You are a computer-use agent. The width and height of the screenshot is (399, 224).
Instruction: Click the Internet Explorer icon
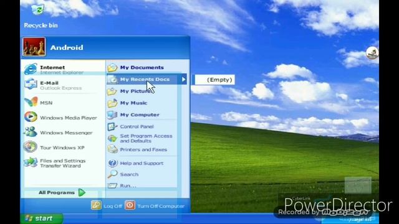(x=31, y=69)
